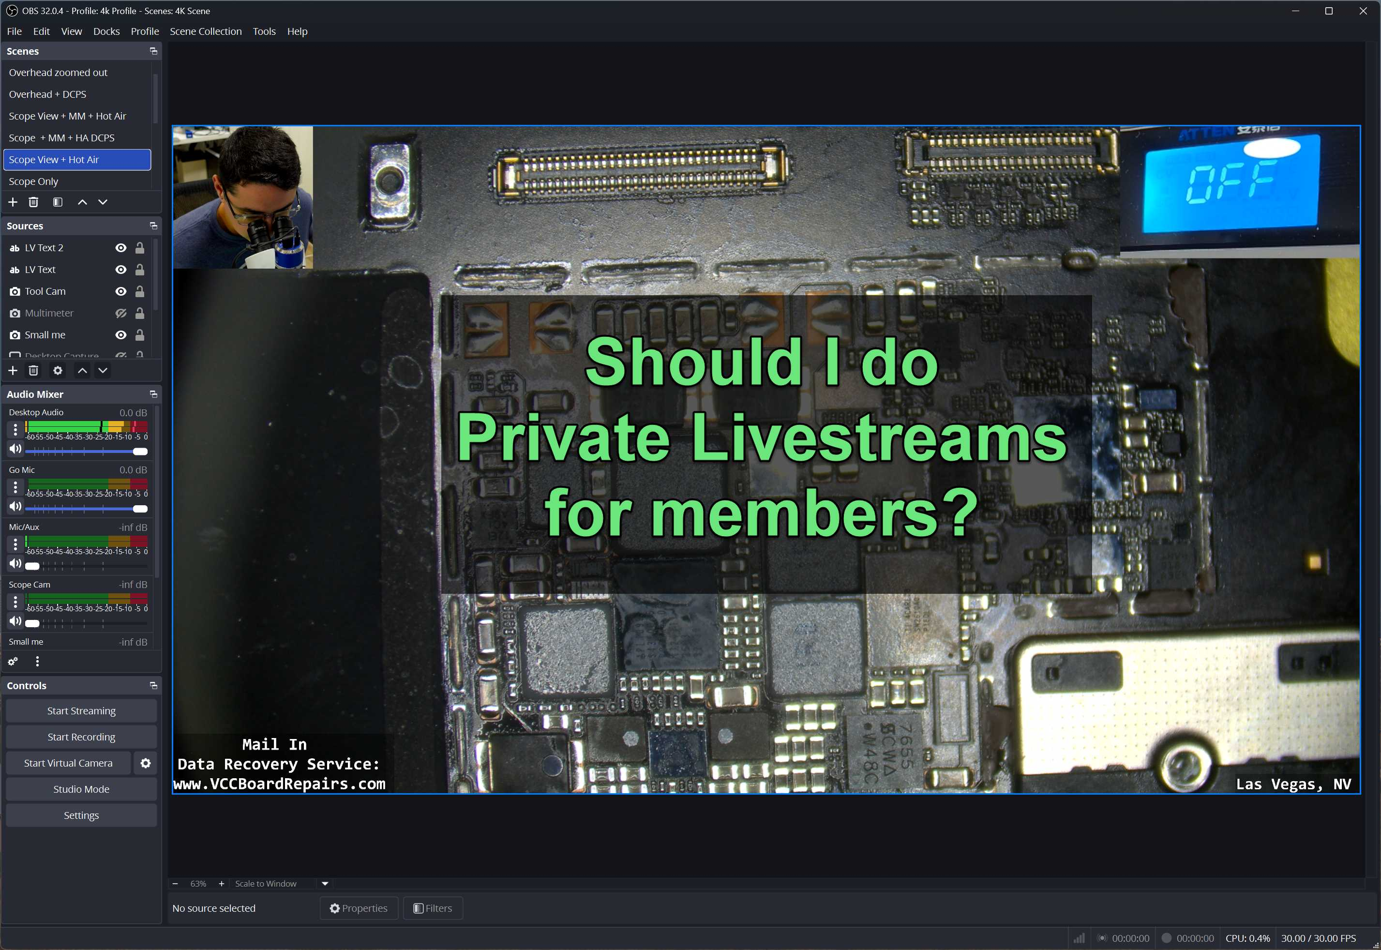Hide the LV Text 2 source

[x=121, y=248]
